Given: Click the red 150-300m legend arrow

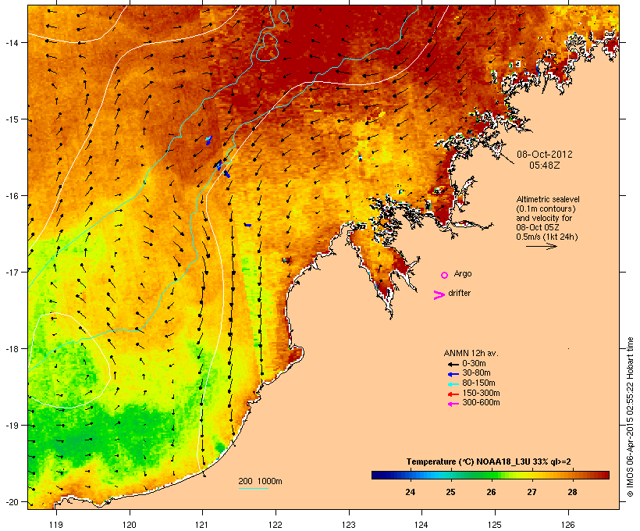Looking at the screenshot, I should pos(453,394).
